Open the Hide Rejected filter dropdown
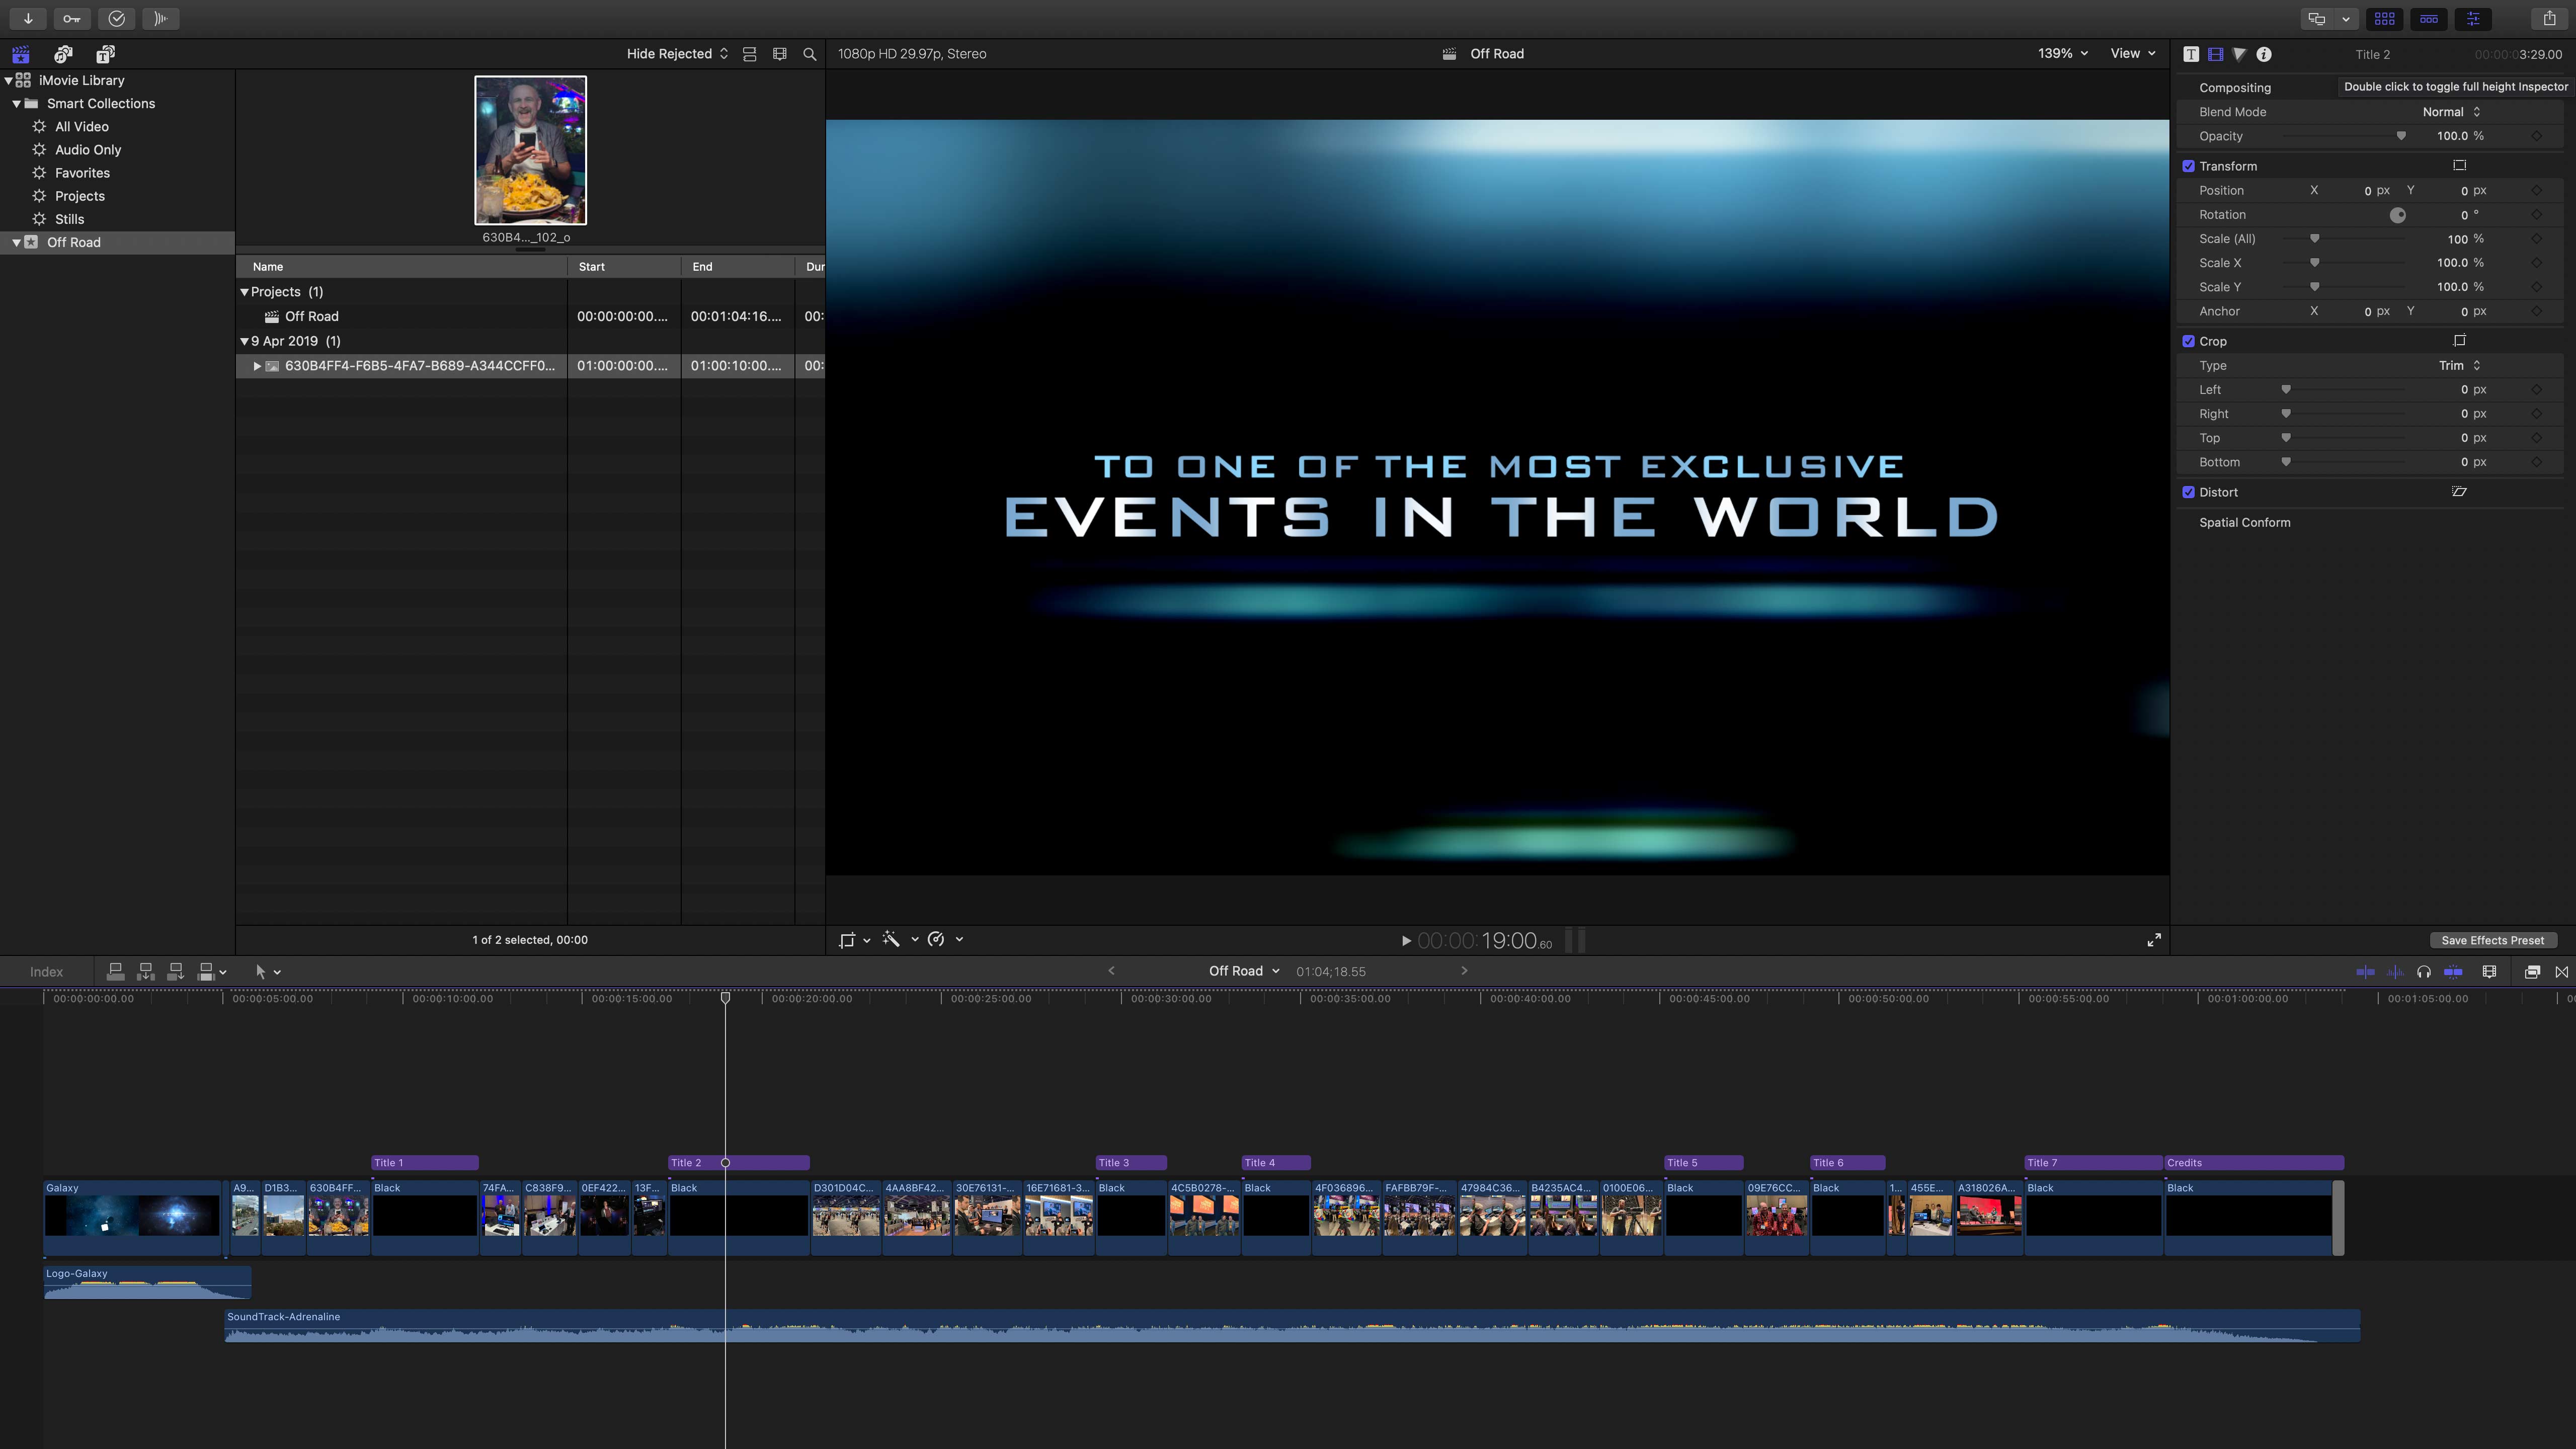Viewport: 2576px width, 1449px height. tap(677, 54)
